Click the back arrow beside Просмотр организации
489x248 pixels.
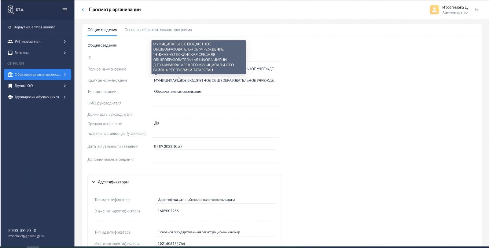83,10
